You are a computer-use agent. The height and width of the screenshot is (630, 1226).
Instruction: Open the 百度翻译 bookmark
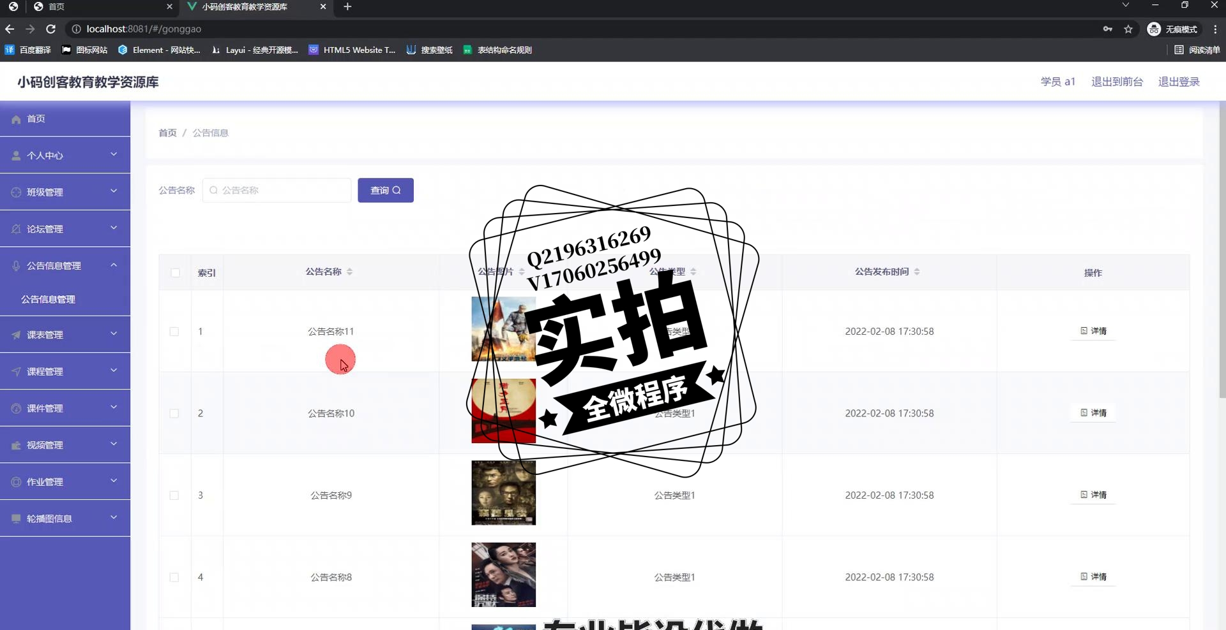tap(28, 50)
